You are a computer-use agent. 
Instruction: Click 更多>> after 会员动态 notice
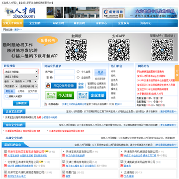pos(118,104)
